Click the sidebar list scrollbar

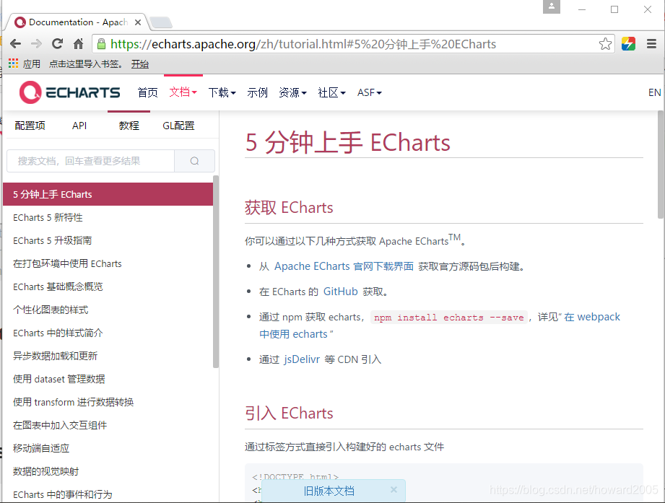(x=216, y=271)
